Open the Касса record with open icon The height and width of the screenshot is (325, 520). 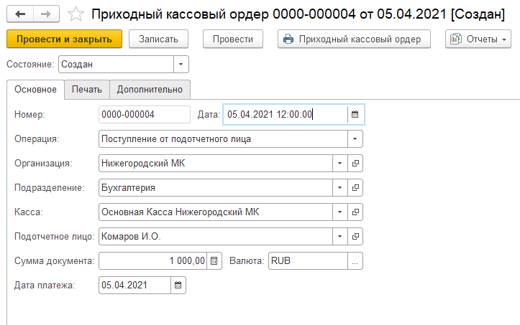pyautogui.click(x=355, y=212)
